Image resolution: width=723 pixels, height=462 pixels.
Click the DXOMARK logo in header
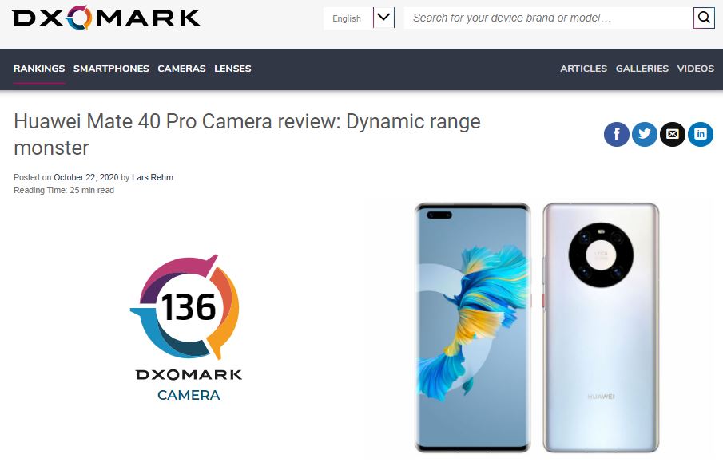tap(106, 18)
